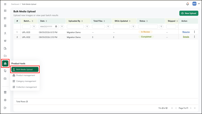This screenshot has width=202, height=114.
Task: Open the camera sidebar icon
Action: click(5, 79)
